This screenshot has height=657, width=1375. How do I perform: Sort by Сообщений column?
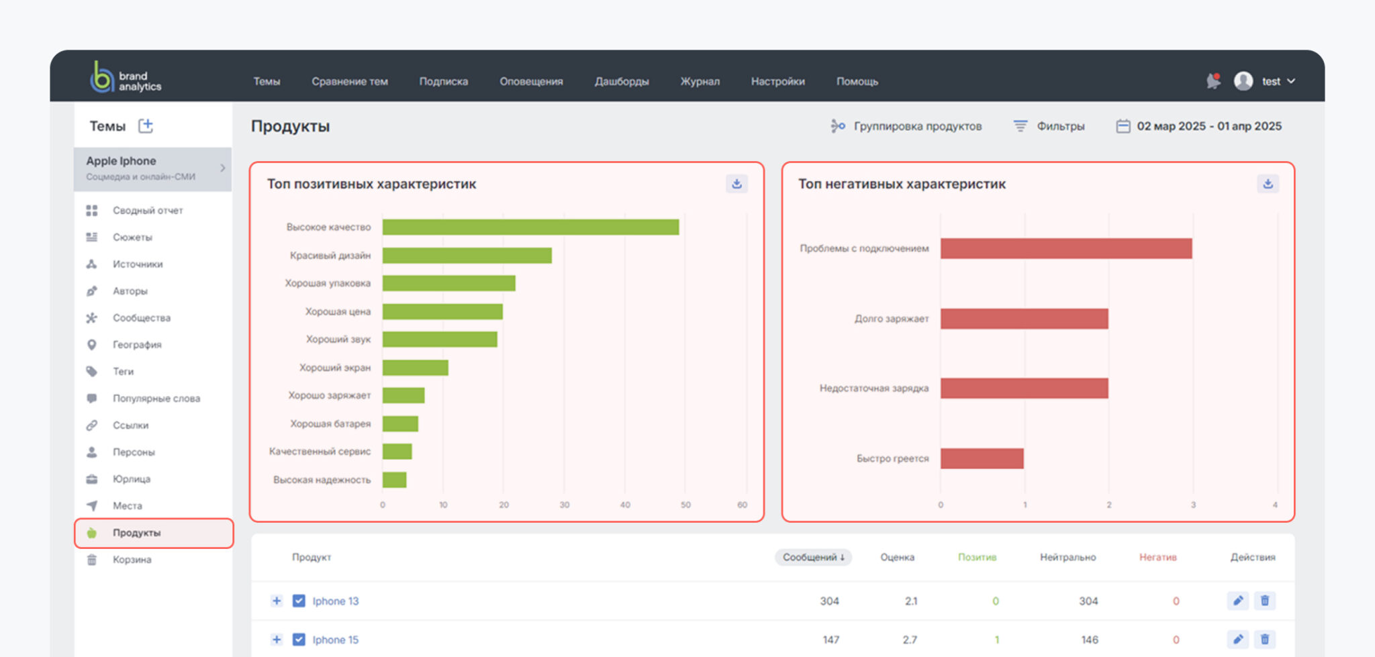pos(813,557)
